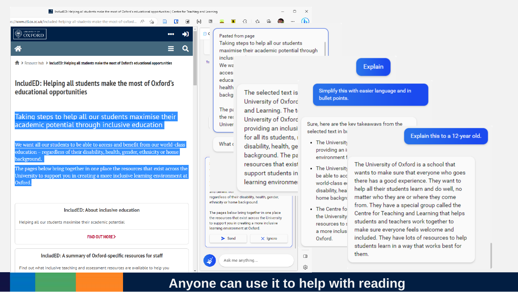The height and width of the screenshot is (292, 518).
Task: Click the new topic broom icon
Action: [x=210, y=260]
